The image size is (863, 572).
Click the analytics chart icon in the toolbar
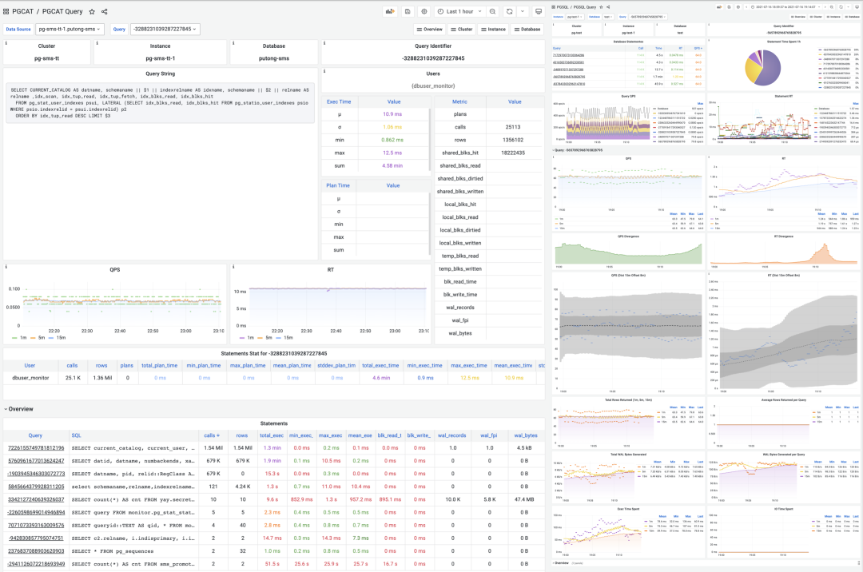point(390,11)
